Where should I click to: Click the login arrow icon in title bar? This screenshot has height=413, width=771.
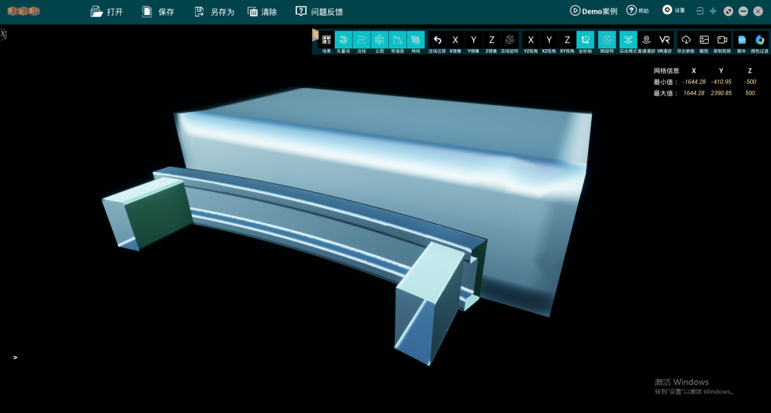pos(700,11)
